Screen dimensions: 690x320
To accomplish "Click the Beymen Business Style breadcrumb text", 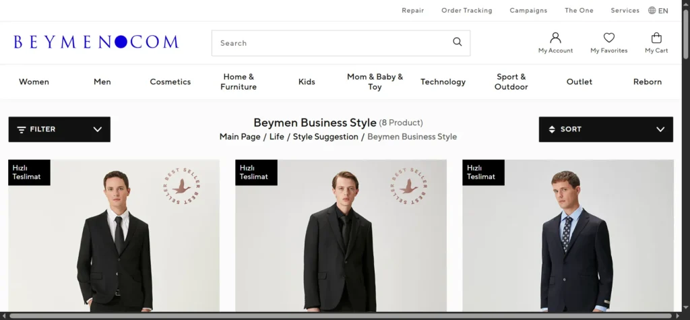I will pyautogui.click(x=412, y=137).
